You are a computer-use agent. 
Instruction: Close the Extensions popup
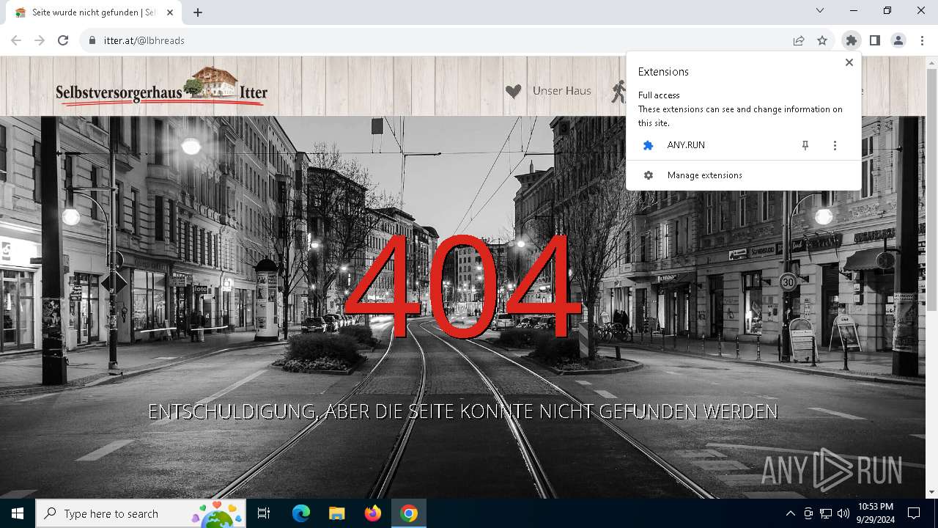pos(849,62)
